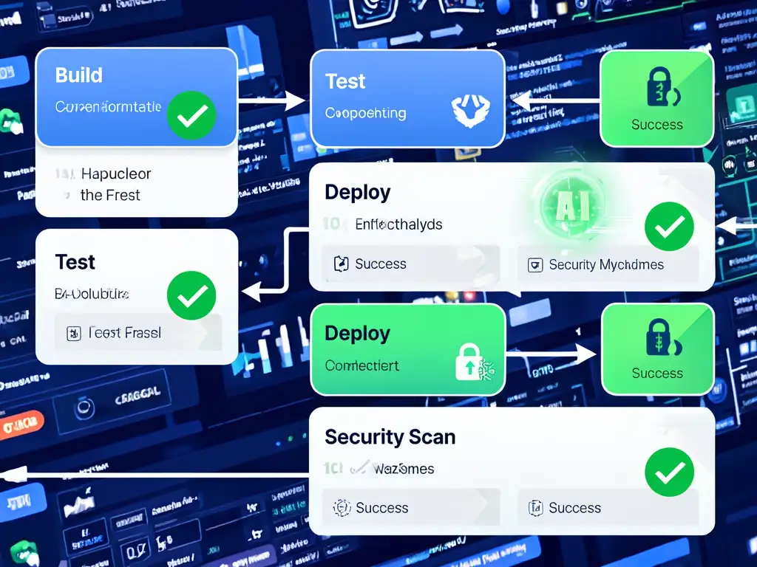Click the arrow connecting Build to Test

(x=272, y=101)
